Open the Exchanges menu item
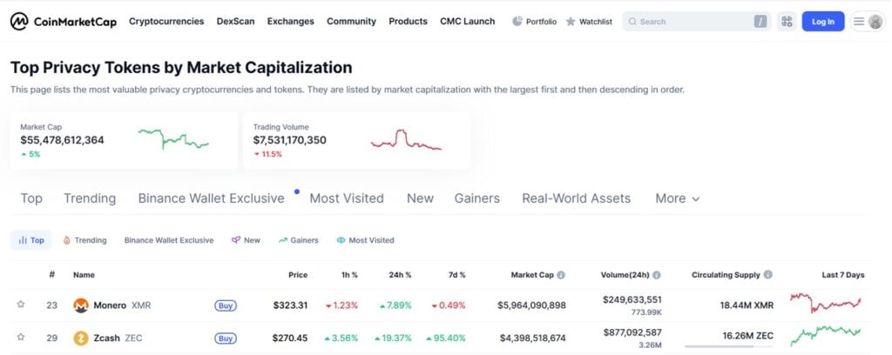Viewport: 892px width, 355px height. coord(290,22)
